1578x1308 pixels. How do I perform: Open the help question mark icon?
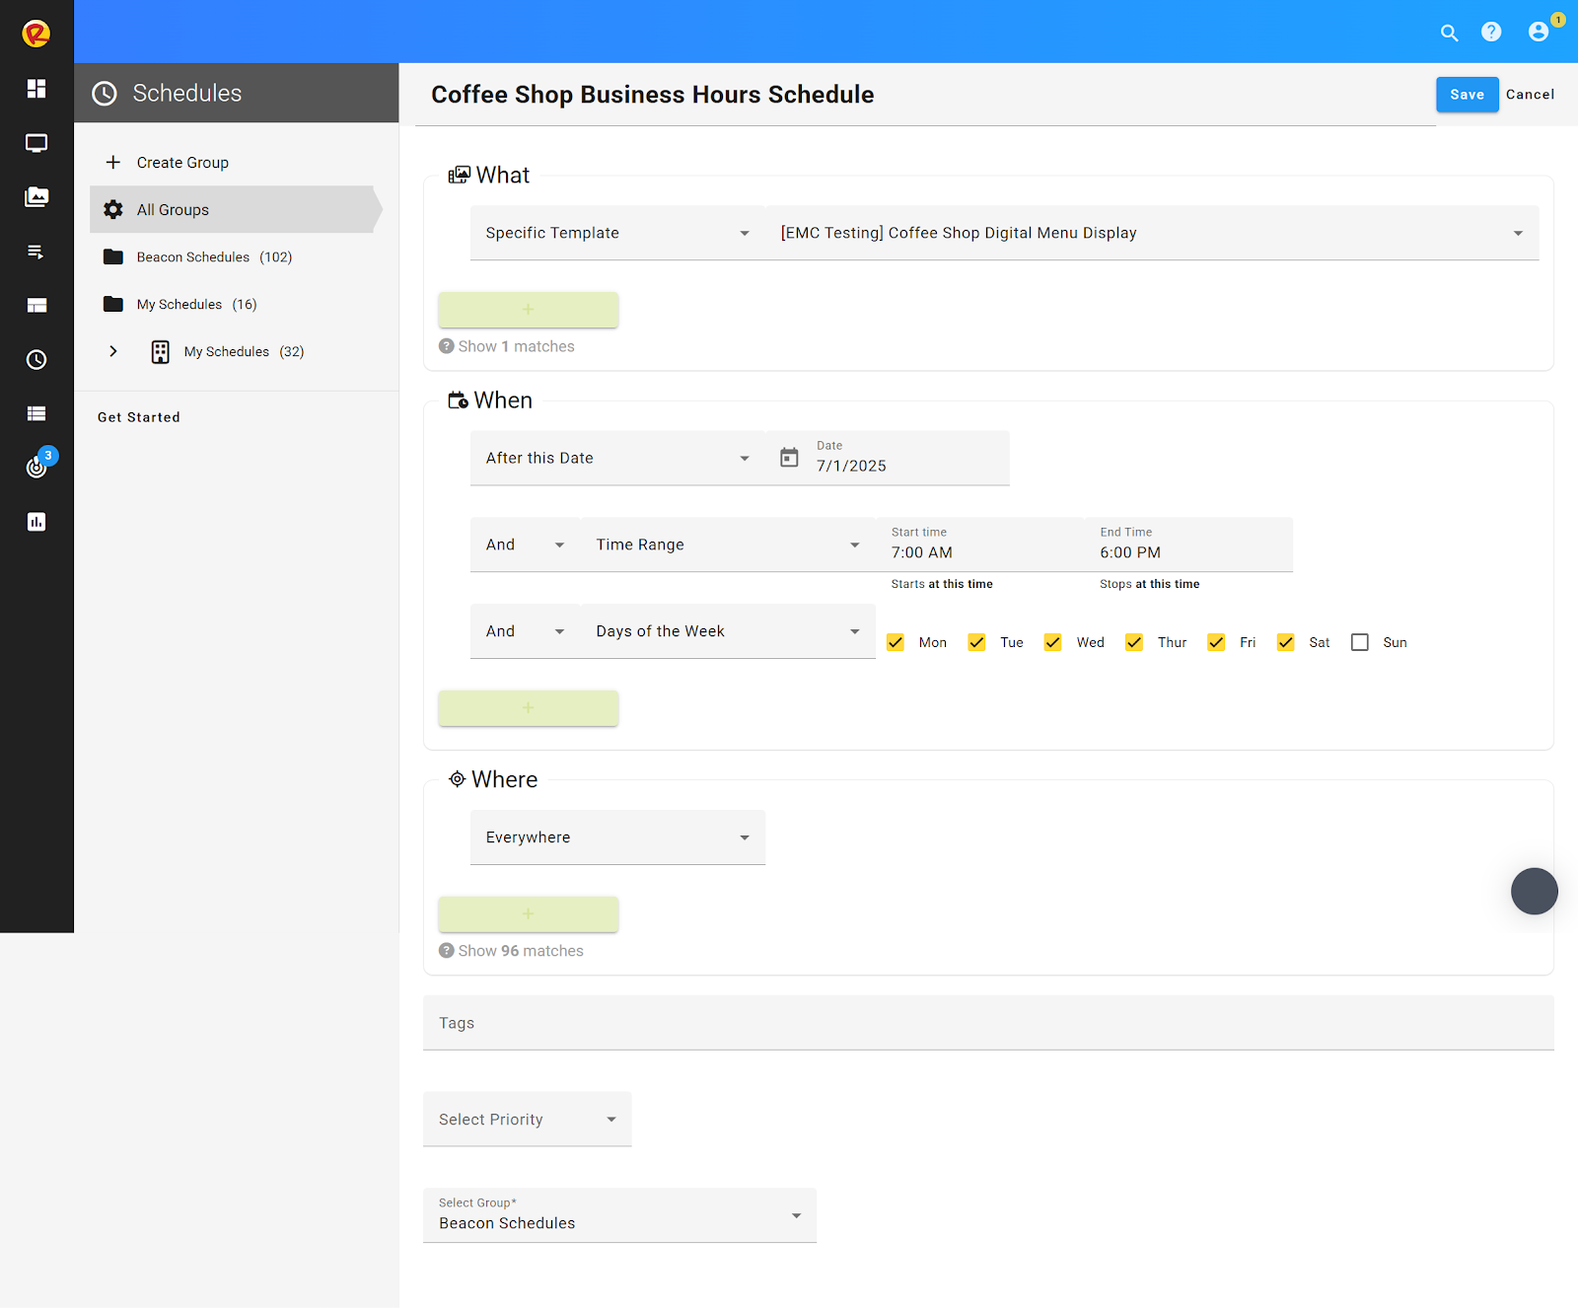tap(1491, 33)
